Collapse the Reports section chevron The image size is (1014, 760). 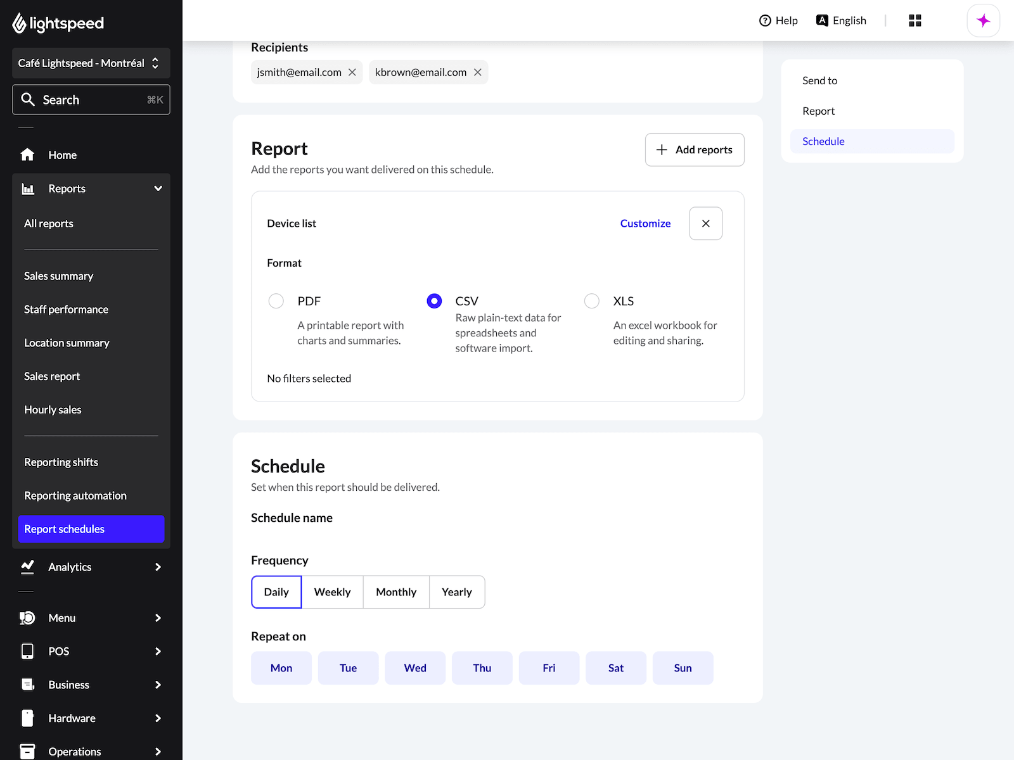tap(158, 189)
